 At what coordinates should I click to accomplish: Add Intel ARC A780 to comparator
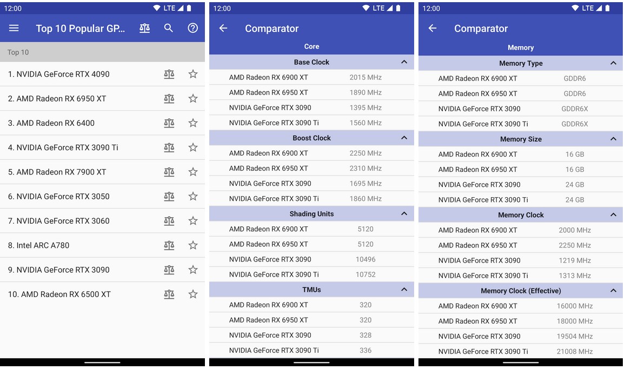coord(169,245)
